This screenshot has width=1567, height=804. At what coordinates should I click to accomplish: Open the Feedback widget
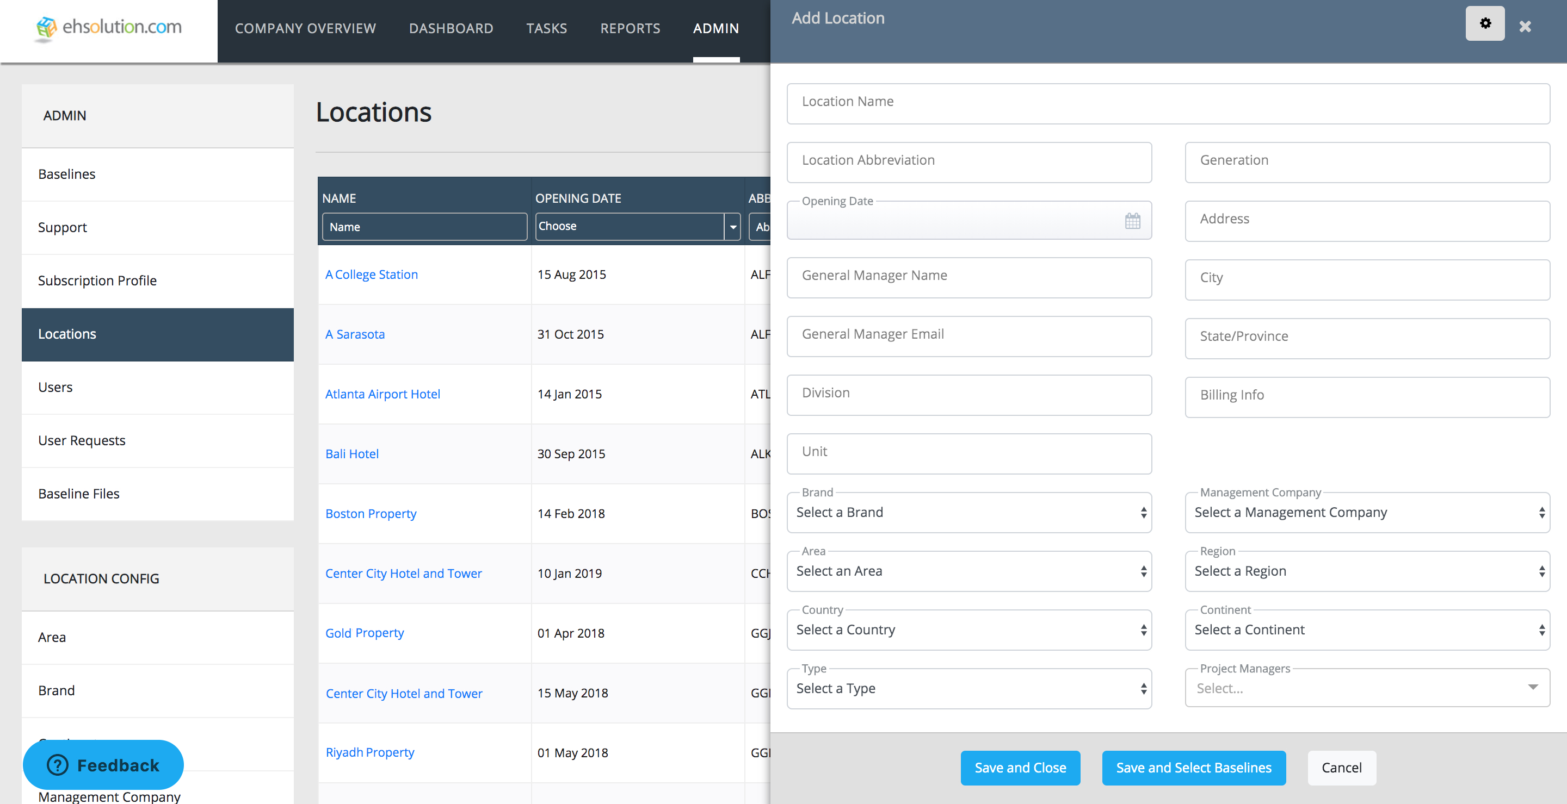tap(103, 764)
